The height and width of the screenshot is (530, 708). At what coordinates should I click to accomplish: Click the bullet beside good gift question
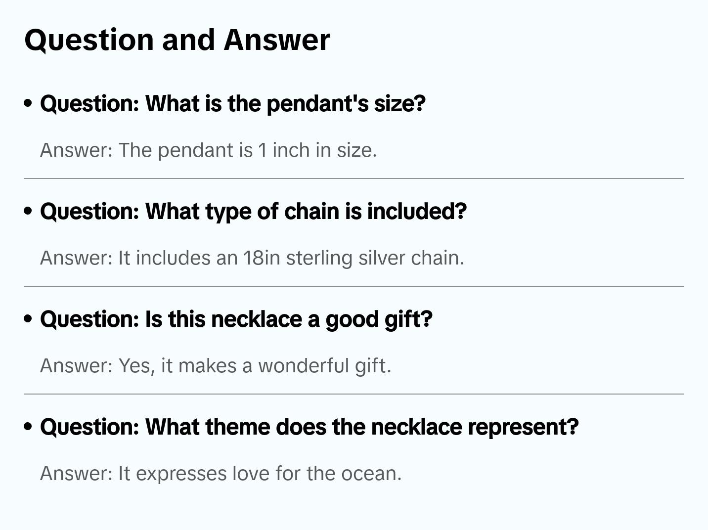click(x=28, y=319)
